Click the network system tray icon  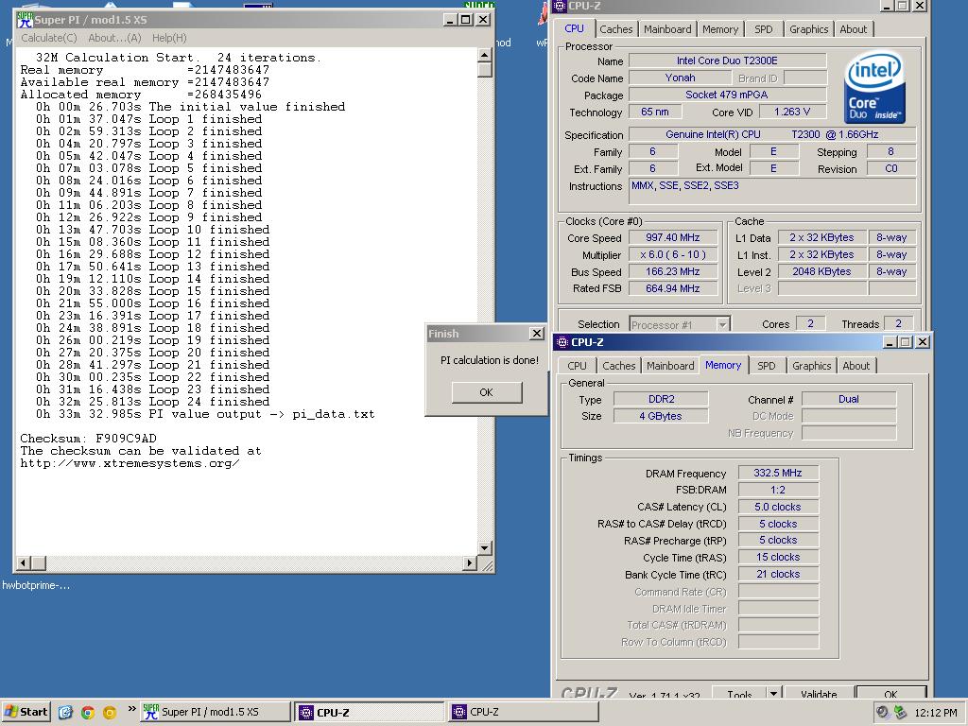900,712
